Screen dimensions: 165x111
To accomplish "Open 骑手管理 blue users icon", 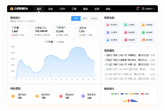I will click(x=108, y=40).
